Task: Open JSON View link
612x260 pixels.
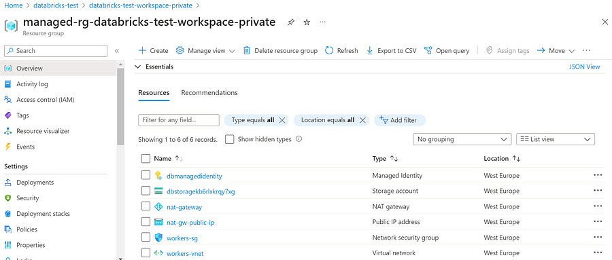Action: pos(585,67)
